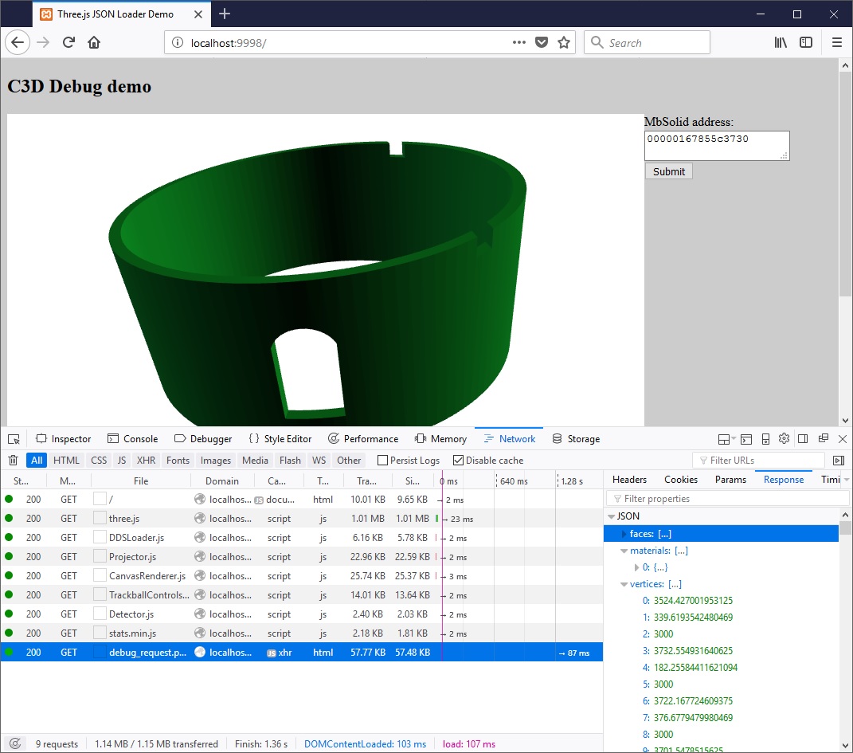The width and height of the screenshot is (853, 753).
Task: Open the Headers tab in details panel
Action: click(629, 480)
